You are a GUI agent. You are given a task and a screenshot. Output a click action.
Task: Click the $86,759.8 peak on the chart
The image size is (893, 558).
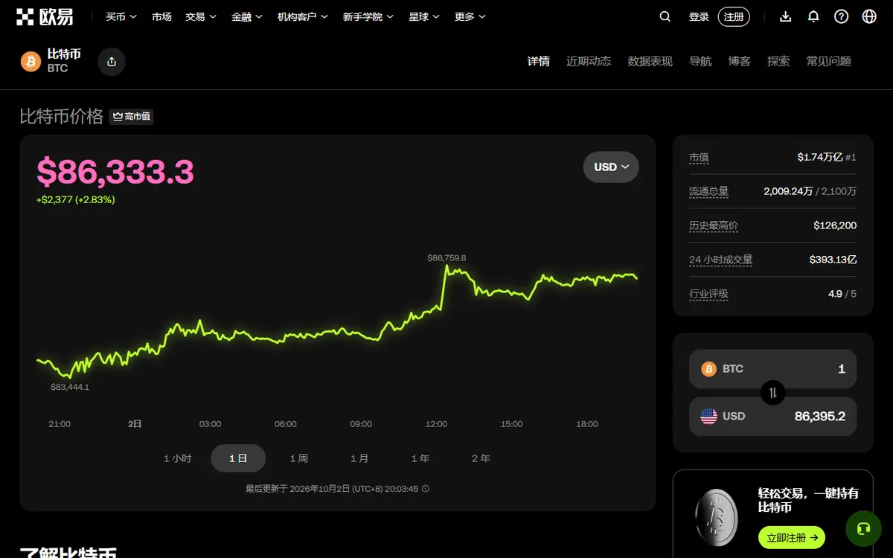[x=446, y=258]
